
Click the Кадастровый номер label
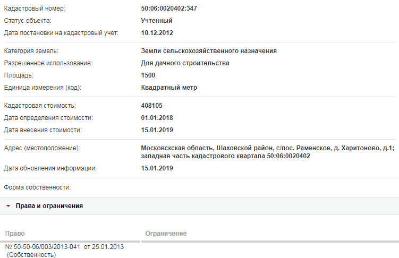(x=35, y=8)
